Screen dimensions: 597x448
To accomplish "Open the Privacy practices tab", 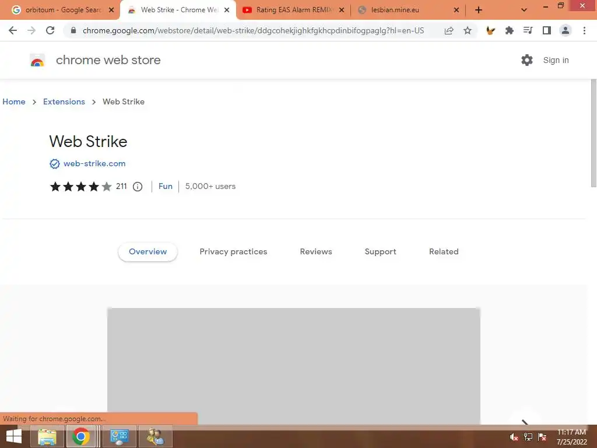I will click(x=233, y=252).
